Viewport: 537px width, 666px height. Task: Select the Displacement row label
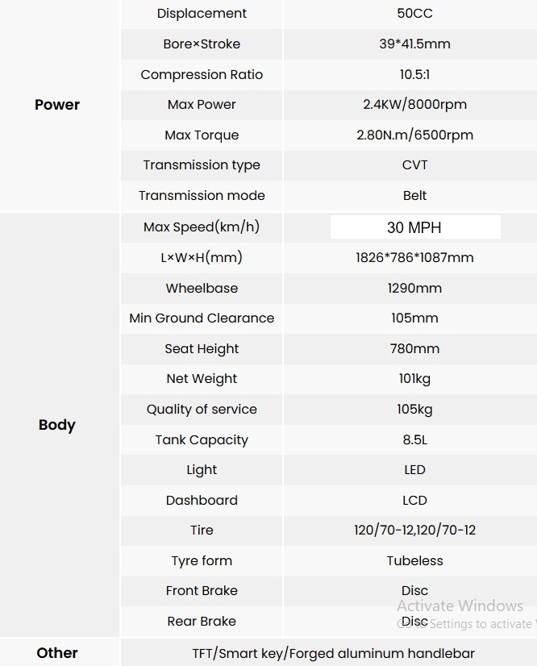point(202,14)
